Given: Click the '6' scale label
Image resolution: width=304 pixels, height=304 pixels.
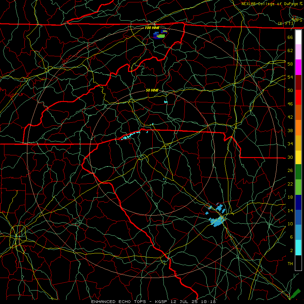Looking at the screenshot, I should point(291,237).
